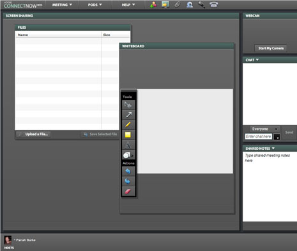The width and height of the screenshot is (297, 251).
Task: Select the yellow highlighter rectangle tool
Action: pyautogui.click(x=128, y=134)
